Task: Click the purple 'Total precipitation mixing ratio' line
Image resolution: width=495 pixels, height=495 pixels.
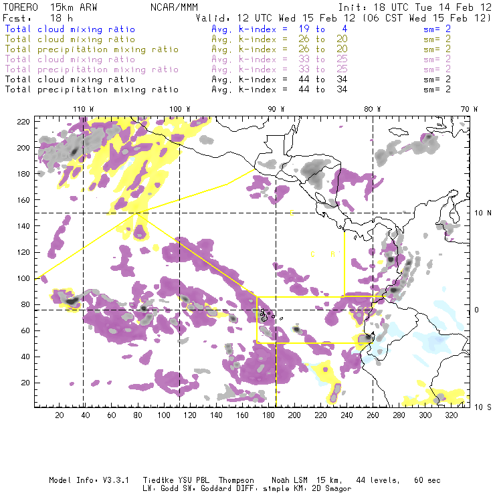Action: (92, 70)
